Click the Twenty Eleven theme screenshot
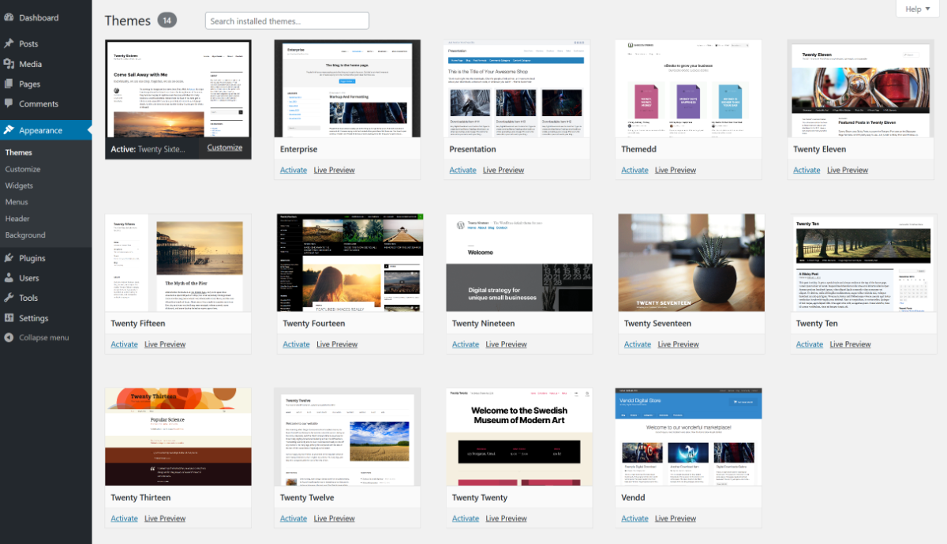947x544 pixels. click(861, 88)
